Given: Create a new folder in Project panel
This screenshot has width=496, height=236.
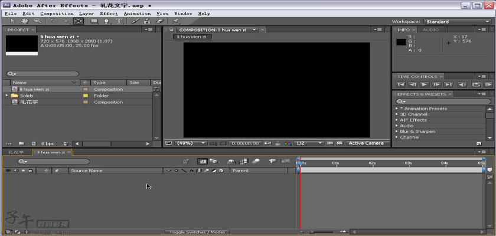Looking at the screenshot, I should click(x=21, y=143).
